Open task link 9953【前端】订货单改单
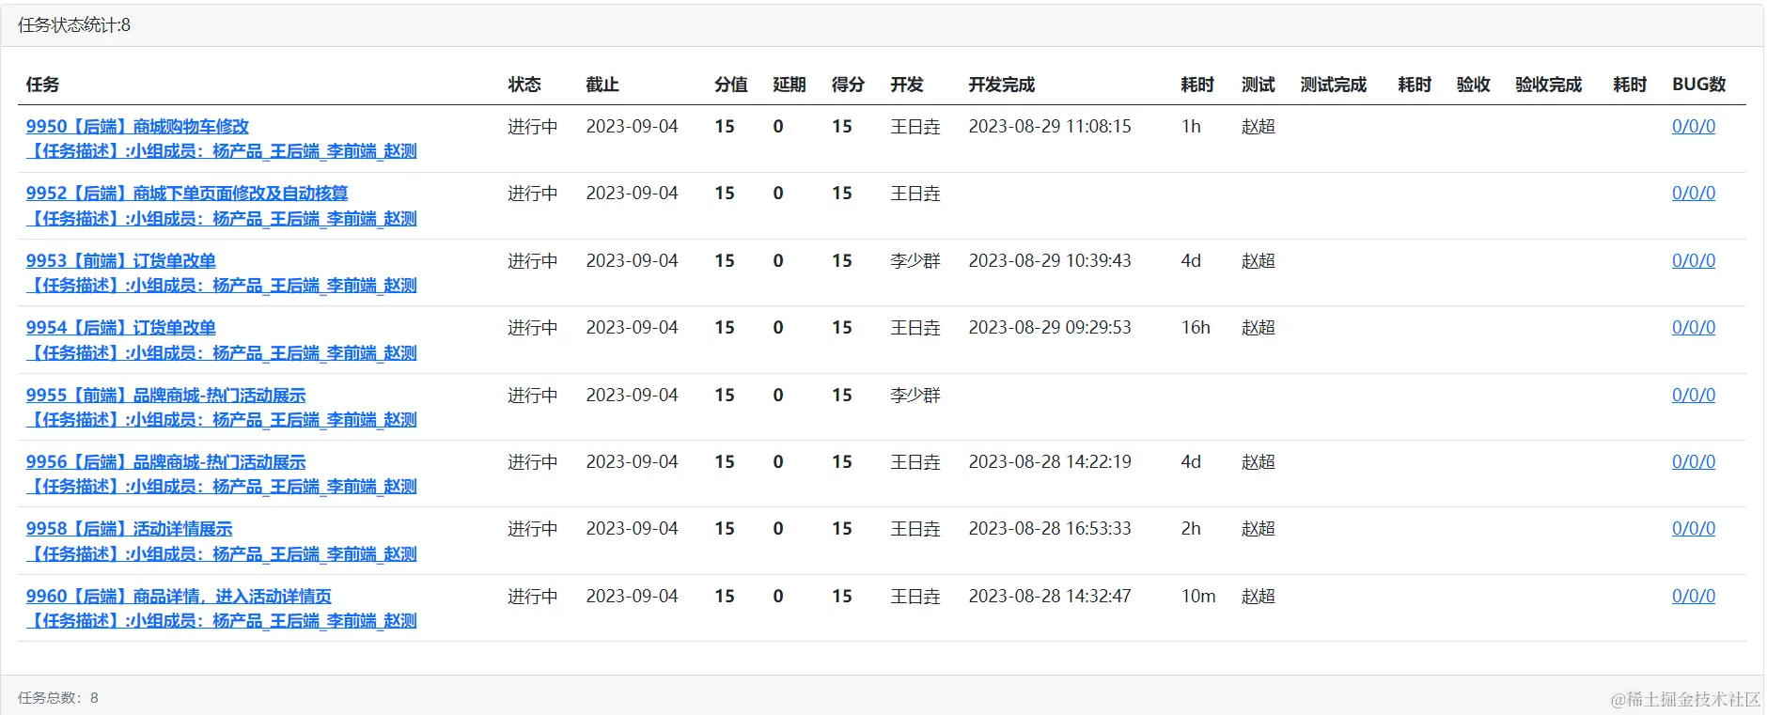This screenshot has height=715, width=1767. coord(121,260)
